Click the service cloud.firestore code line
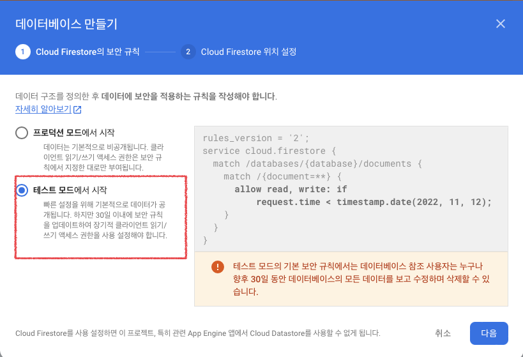Screen dimensions: 523x357 pyautogui.click(x=269, y=151)
